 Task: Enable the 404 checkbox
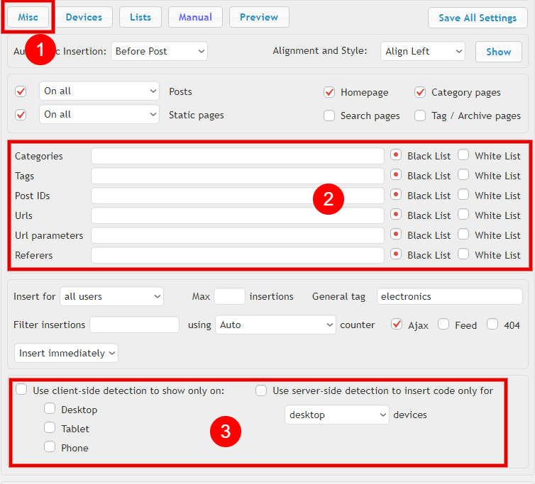[492, 324]
